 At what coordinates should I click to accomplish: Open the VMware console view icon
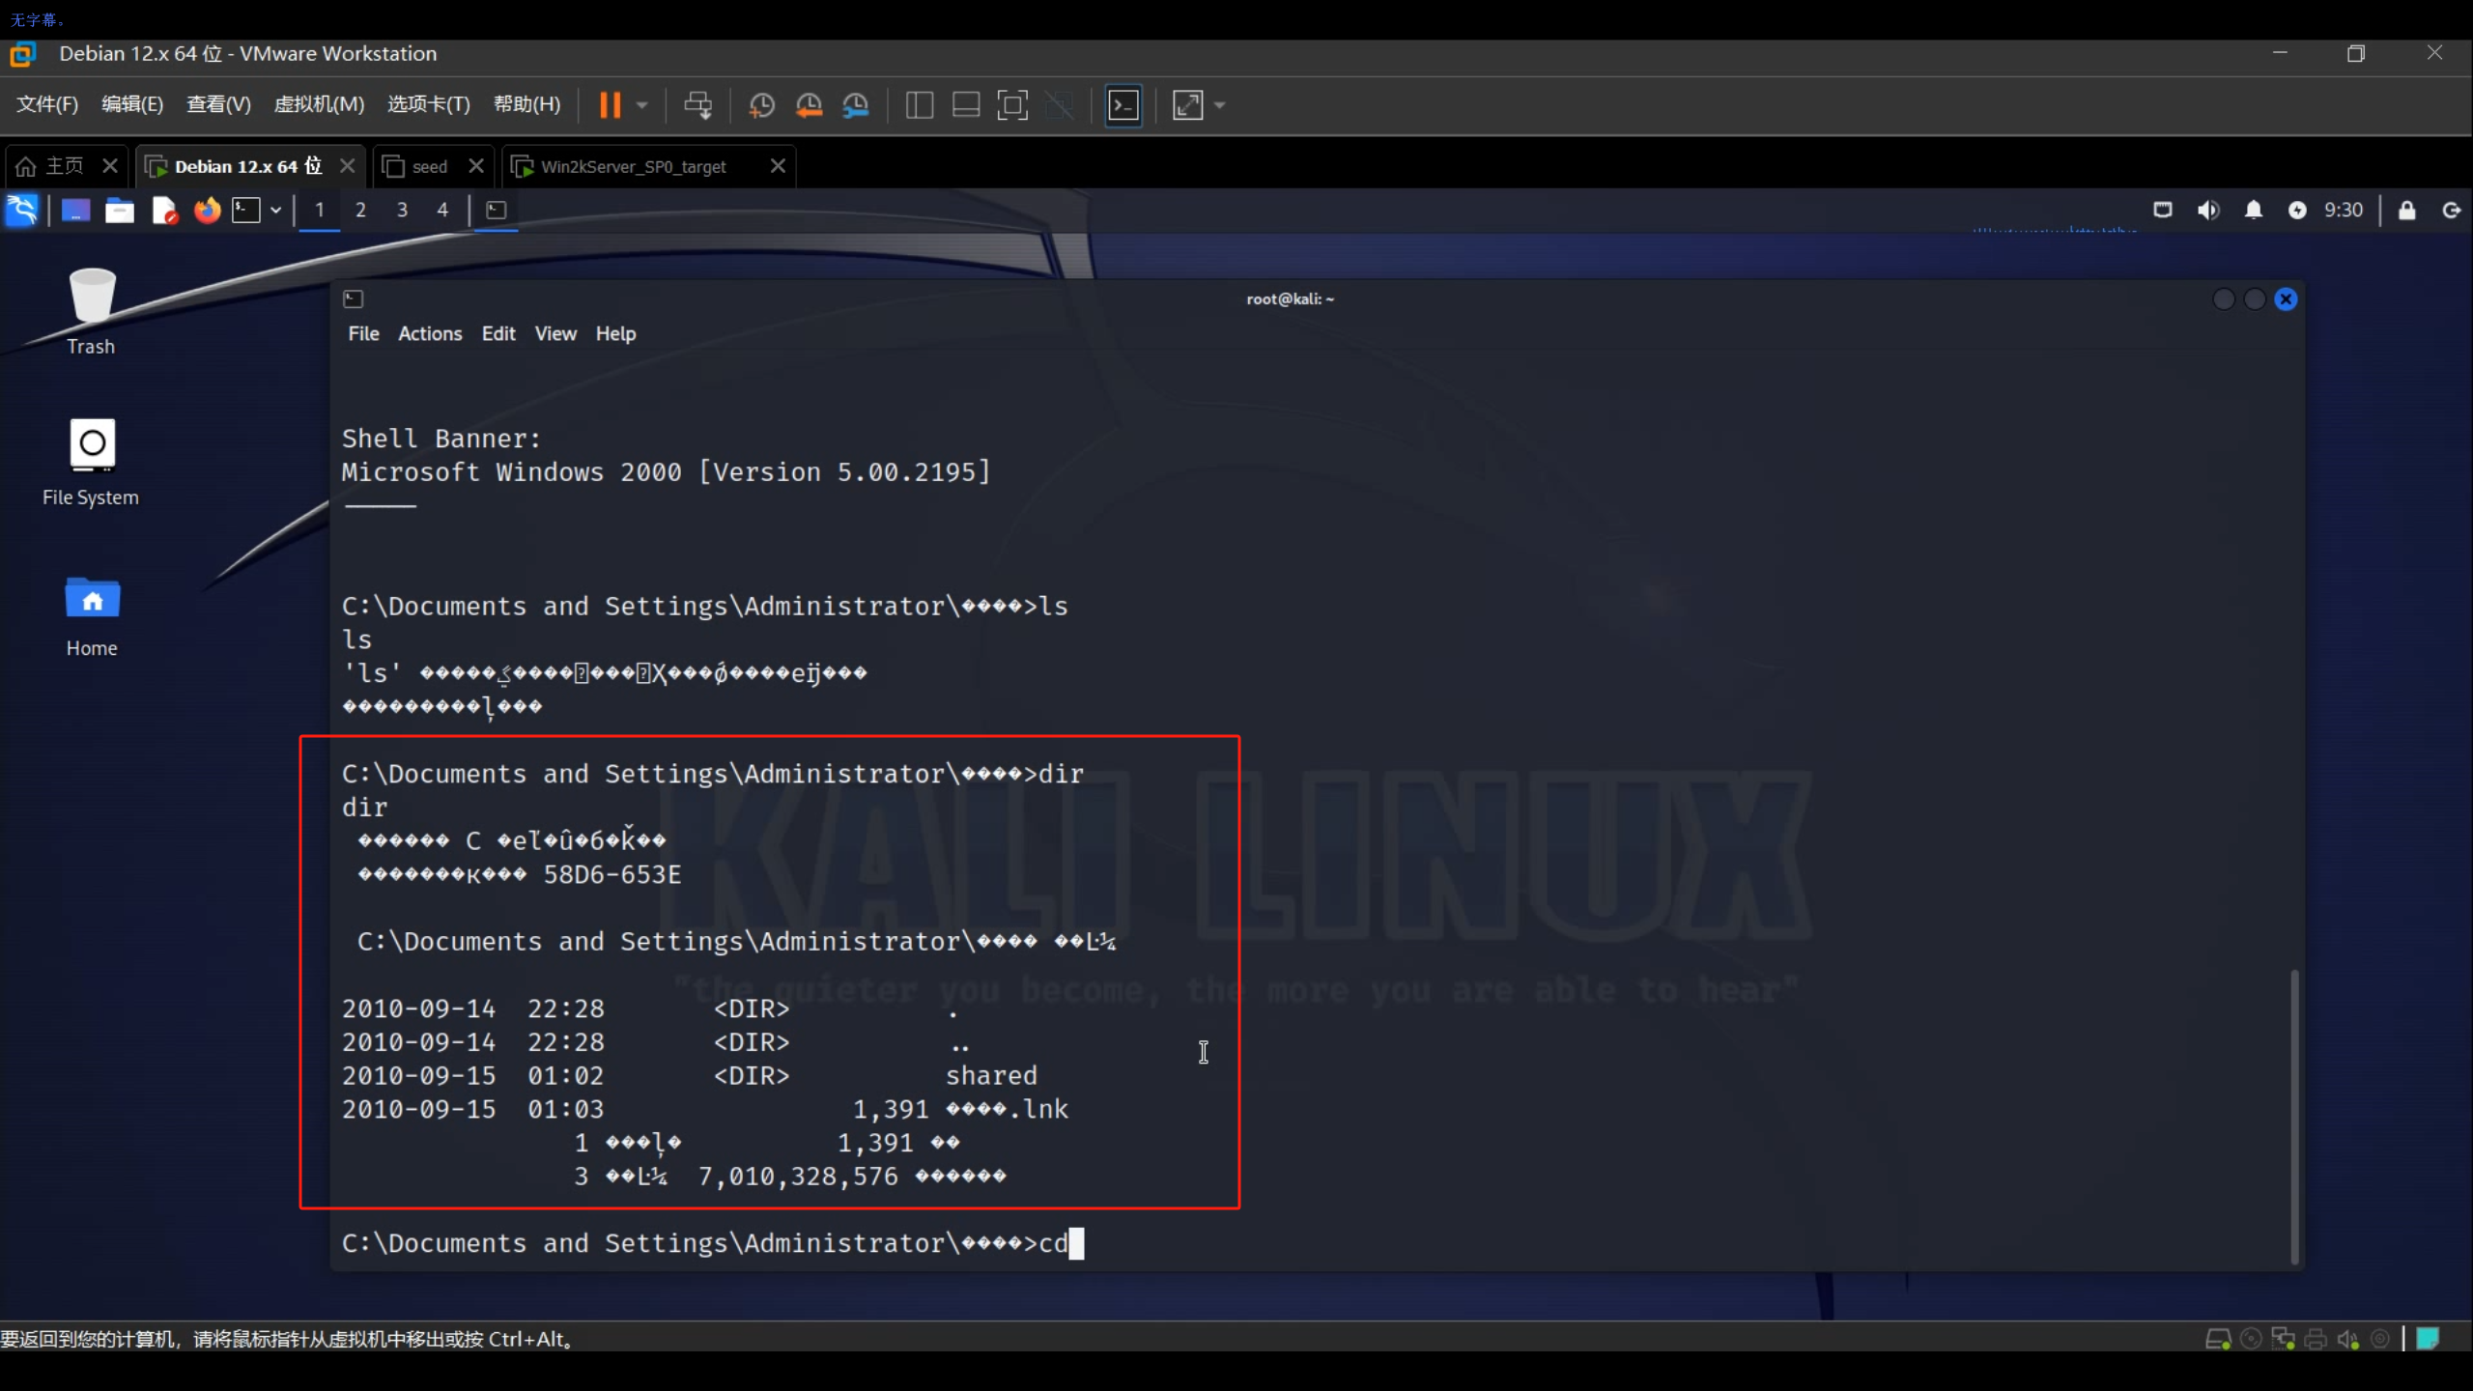1123,105
